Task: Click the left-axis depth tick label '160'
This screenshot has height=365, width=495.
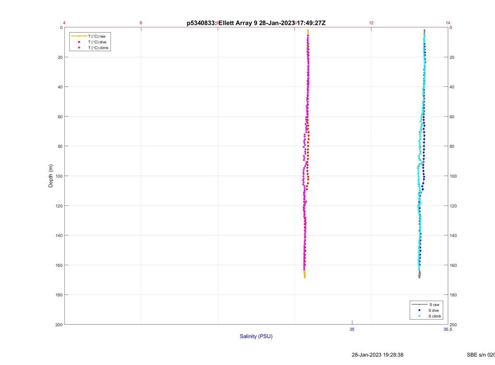Action: [x=59, y=265]
